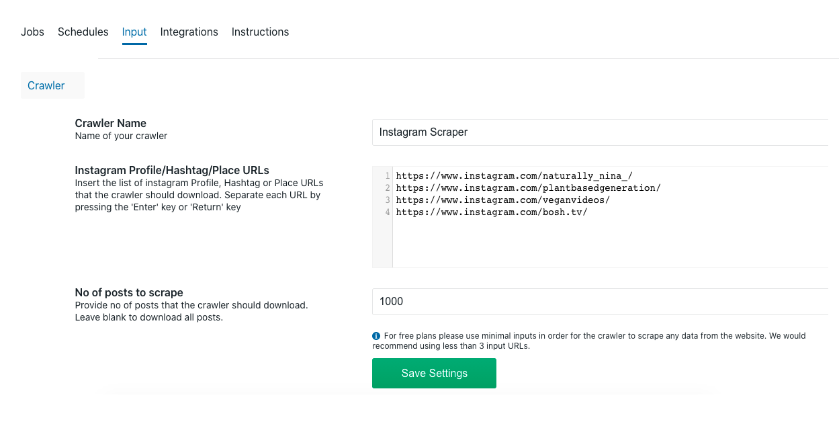
Task: Click line number 2 in the URL editor gutter
Action: tap(387, 188)
